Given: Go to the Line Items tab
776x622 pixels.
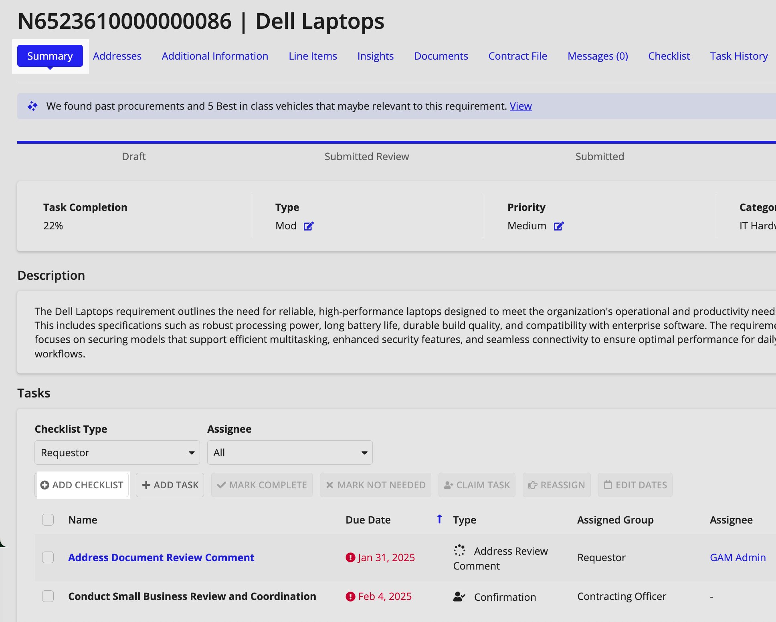Looking at the screenshot, I should click(x=313, y=56).
